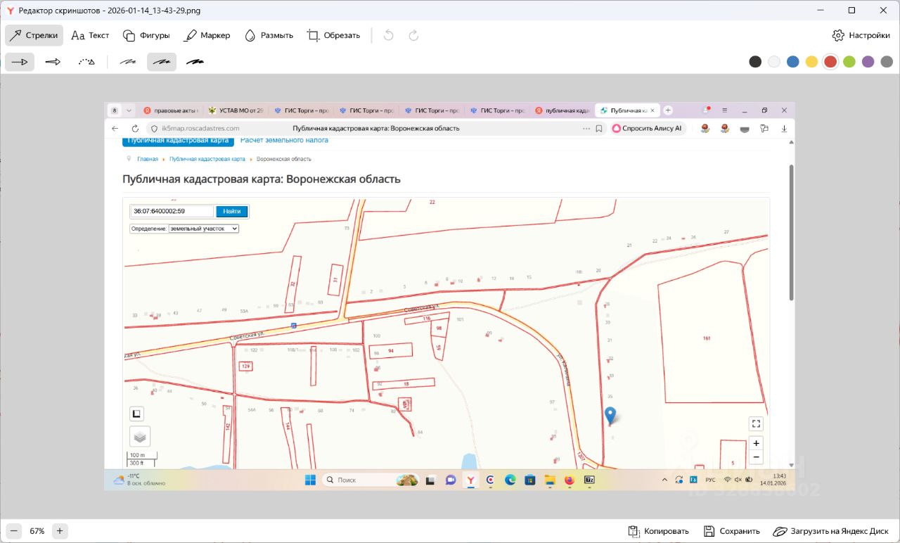This screenshot has height=543, width=900.
Task: Set the medium line thickness
Action: [x=162, y=62]
